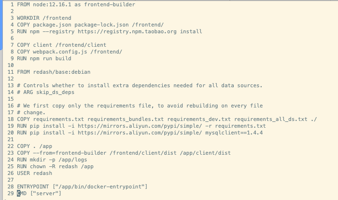
Task: Place cursor on FROM node:12.16.1 line
Action: [x=76, y=4]
